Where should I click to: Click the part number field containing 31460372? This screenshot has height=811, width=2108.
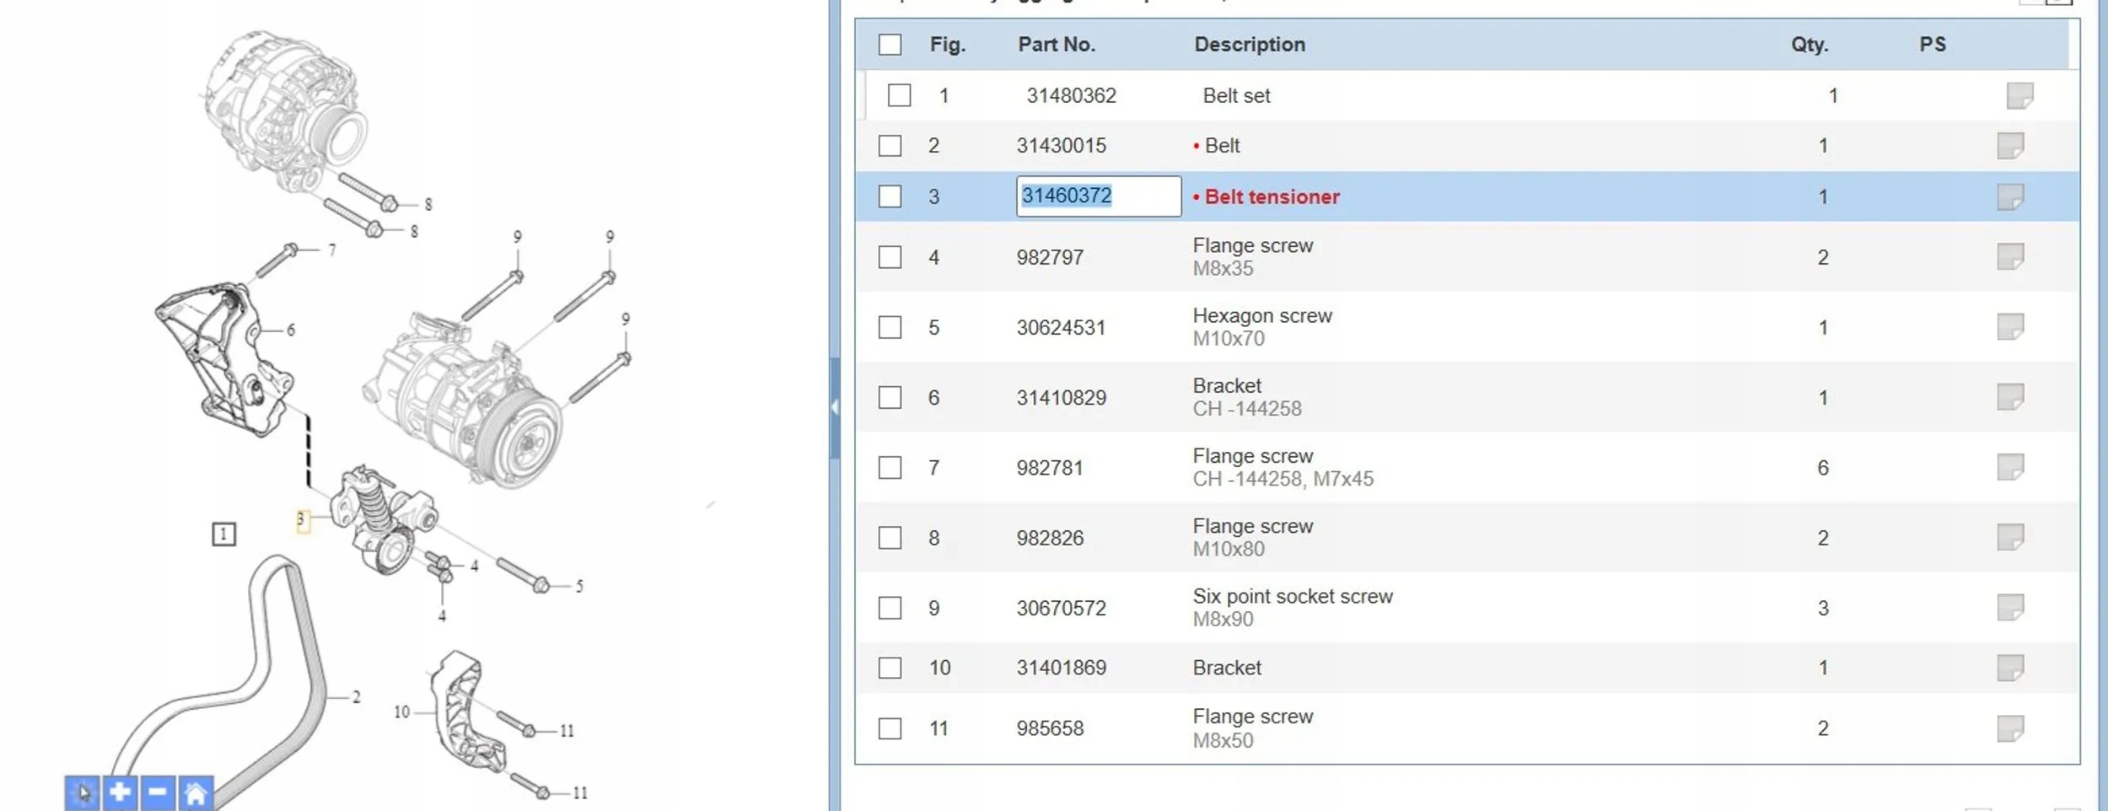pos(1099,196)
